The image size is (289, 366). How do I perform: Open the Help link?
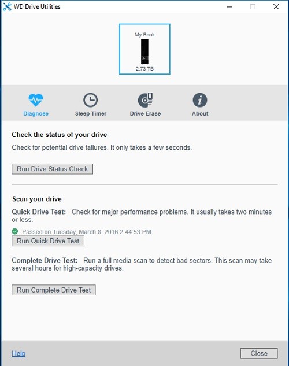[18, 353]
